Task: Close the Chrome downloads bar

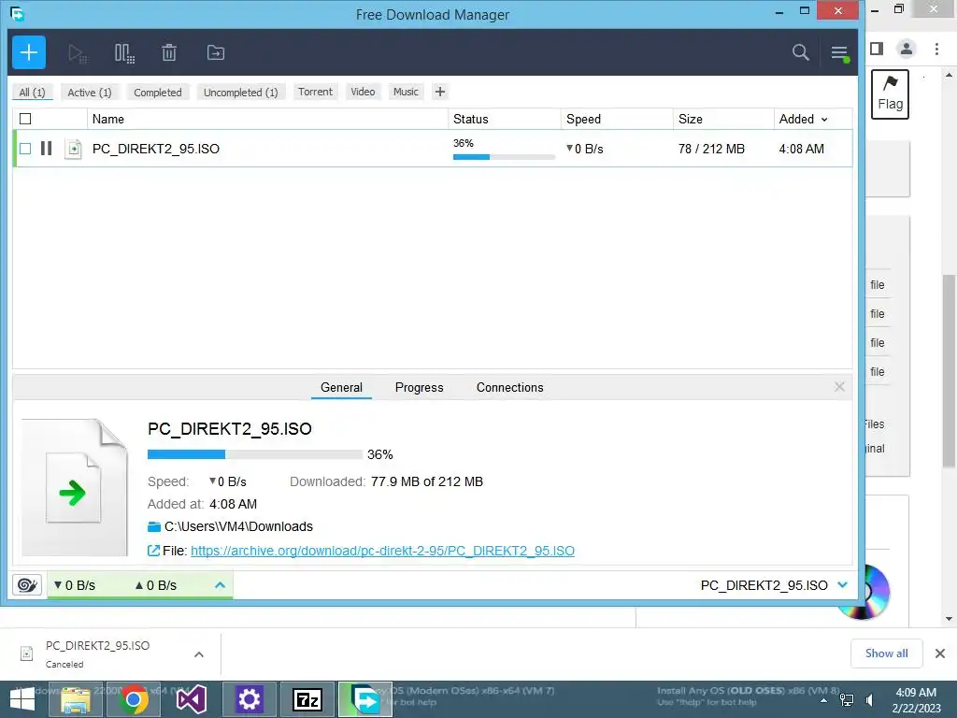Action: coord(940,653)
